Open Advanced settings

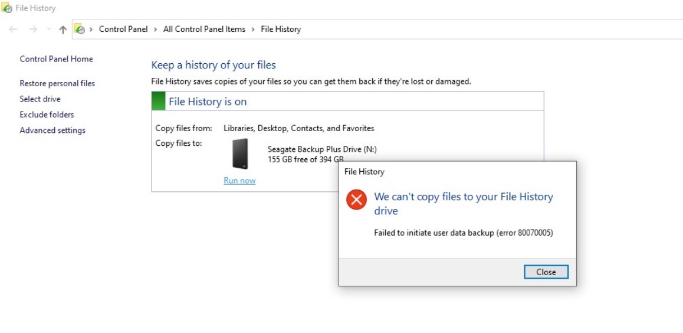tap(52, 130)
